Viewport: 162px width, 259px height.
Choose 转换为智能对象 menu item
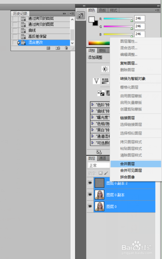(136, 79)
